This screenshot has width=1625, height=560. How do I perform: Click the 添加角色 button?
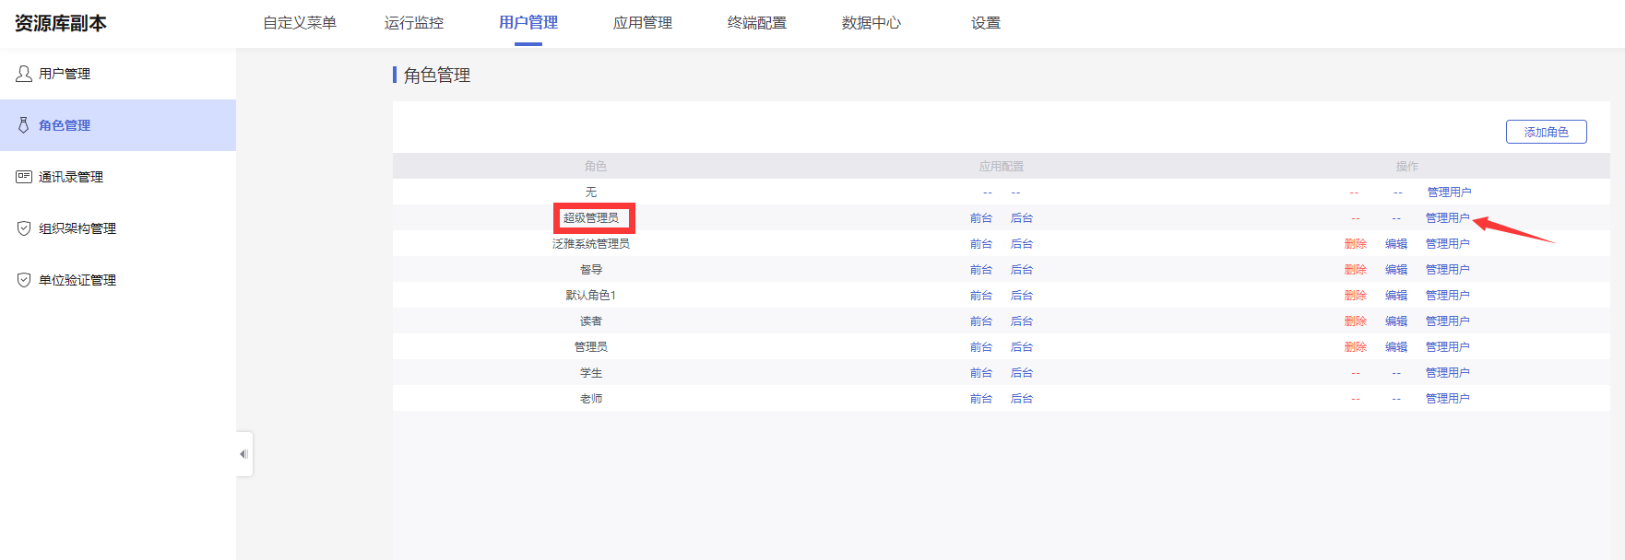point(1547,132)
